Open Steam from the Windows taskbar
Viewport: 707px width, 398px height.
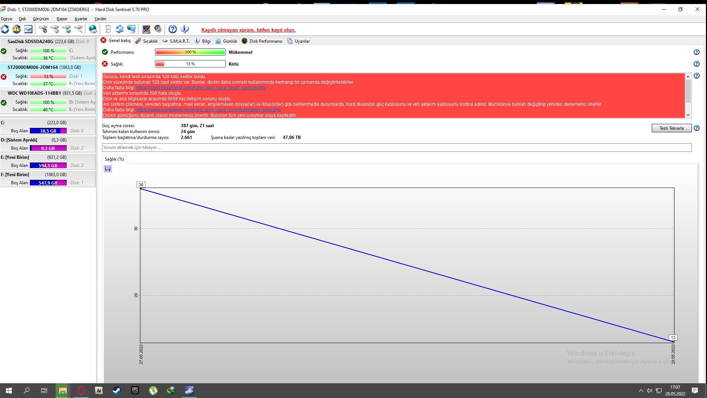(x=117, y=391)
